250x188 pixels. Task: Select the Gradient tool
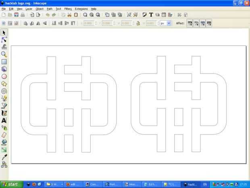[x=4, y=150]
